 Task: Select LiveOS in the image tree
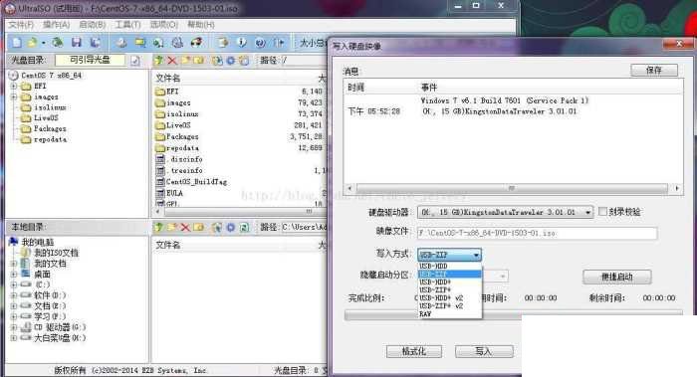46,118
